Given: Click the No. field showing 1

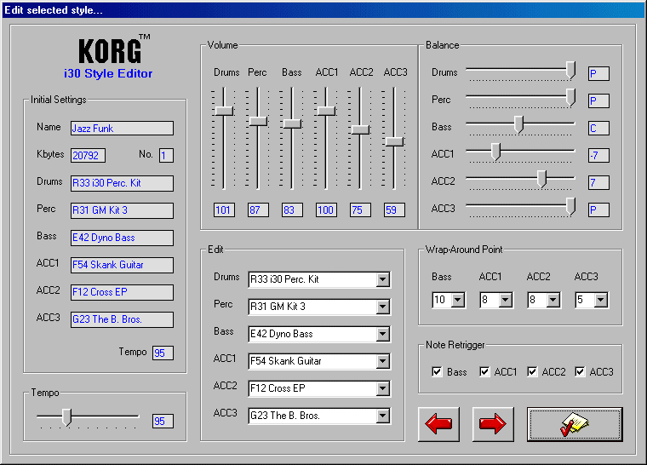Looking at the screenshot, I should (166, 156).
